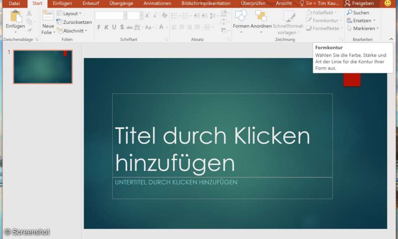Viewport: 398px width, 239px height.
Task: Open the Formkontur outline dropdown
Action: (x=324, y=21)
